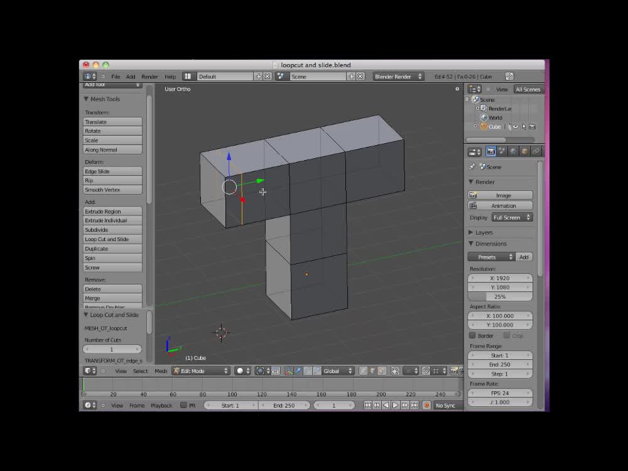
Task: Open the viewport shading selector
Action: (x=242, y=371)
